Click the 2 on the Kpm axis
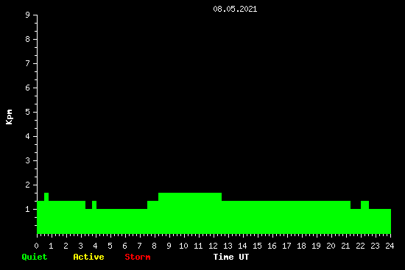Image resolution: width=405 pixels, height=270 pixels. pyautogui.click(x=28, y=185)
